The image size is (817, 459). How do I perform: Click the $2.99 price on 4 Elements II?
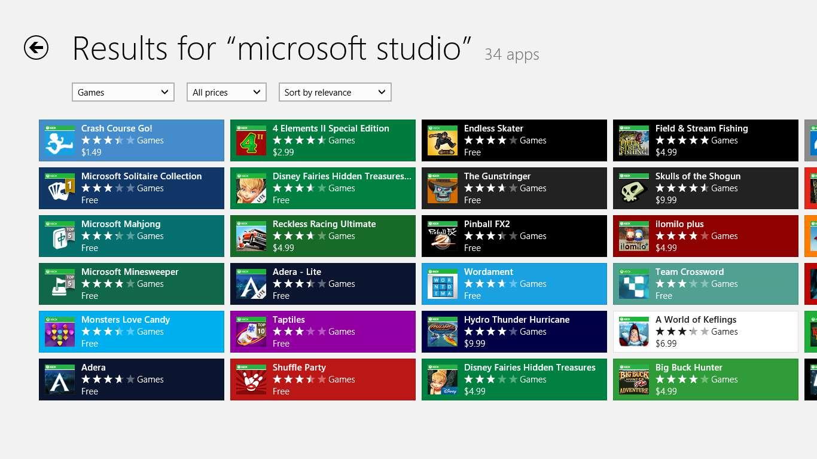pos(283,152)
